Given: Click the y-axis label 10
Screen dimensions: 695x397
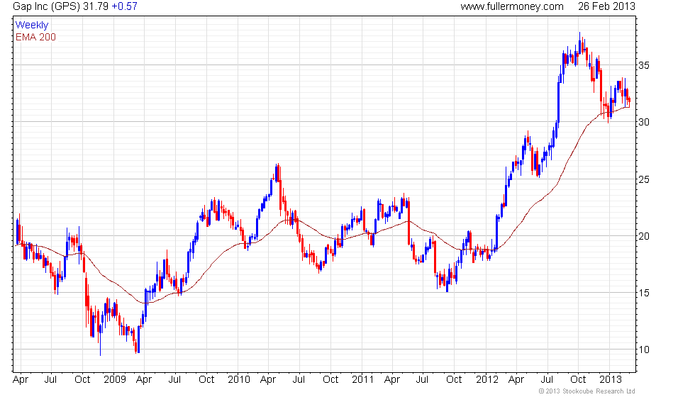Looking at the screenshot, I should click(x=644, y=350).
